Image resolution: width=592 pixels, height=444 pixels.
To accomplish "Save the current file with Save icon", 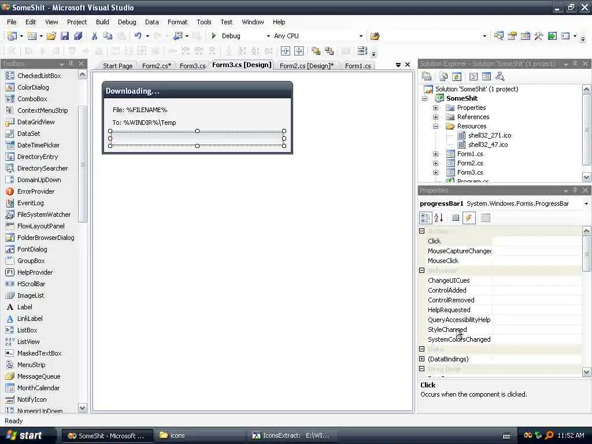I will coord(65,36).
